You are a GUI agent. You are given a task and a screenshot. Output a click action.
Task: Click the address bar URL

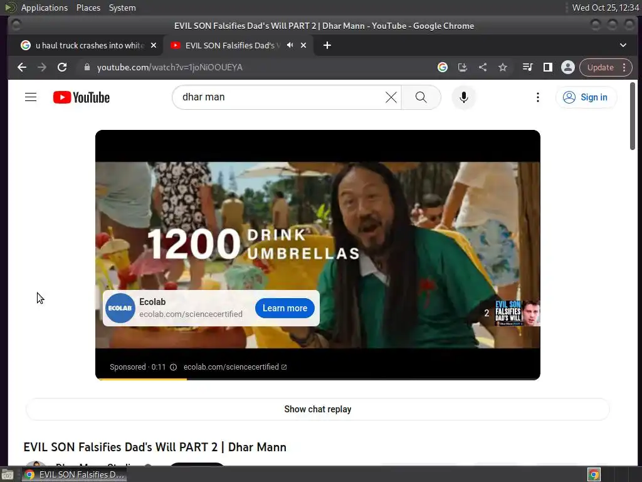[x=169, y=67]
